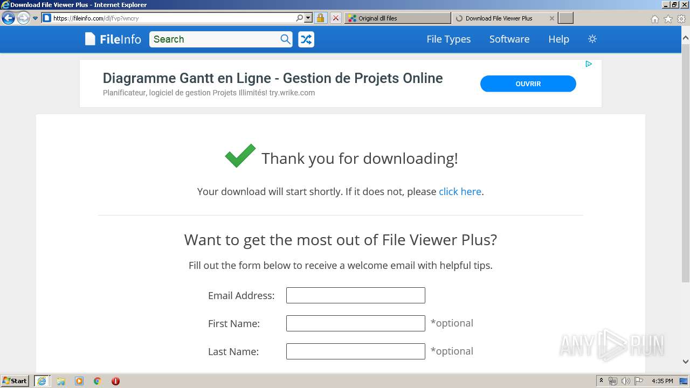Click the red Opera taskbar icon

115,381
